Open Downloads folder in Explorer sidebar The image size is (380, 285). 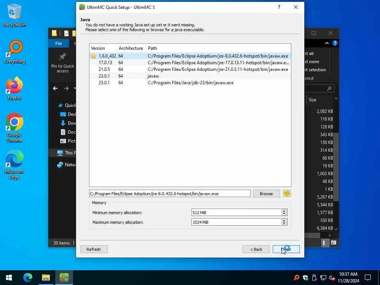(x=68, y=123)
